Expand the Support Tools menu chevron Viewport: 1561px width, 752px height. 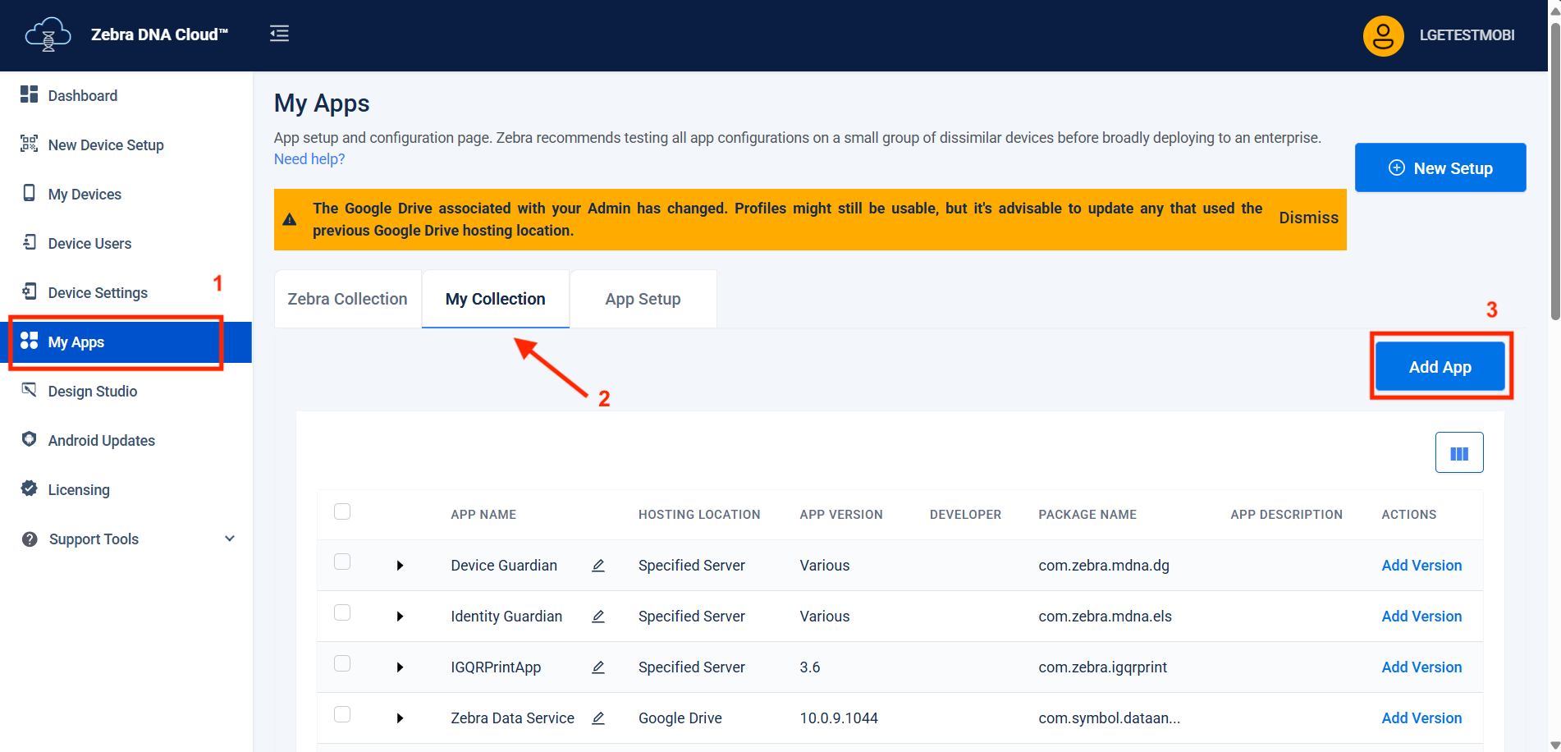click(x=230, y=539)
